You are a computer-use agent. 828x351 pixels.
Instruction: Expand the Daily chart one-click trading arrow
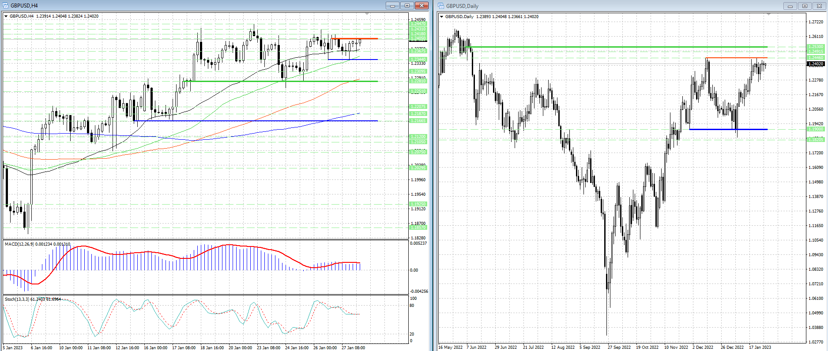(x=441, y=17)
